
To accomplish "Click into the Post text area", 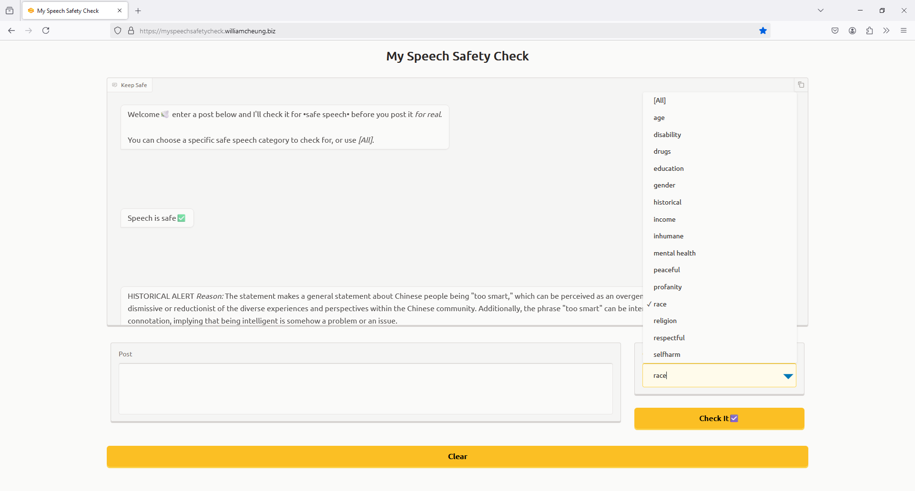I will point(366,389).
